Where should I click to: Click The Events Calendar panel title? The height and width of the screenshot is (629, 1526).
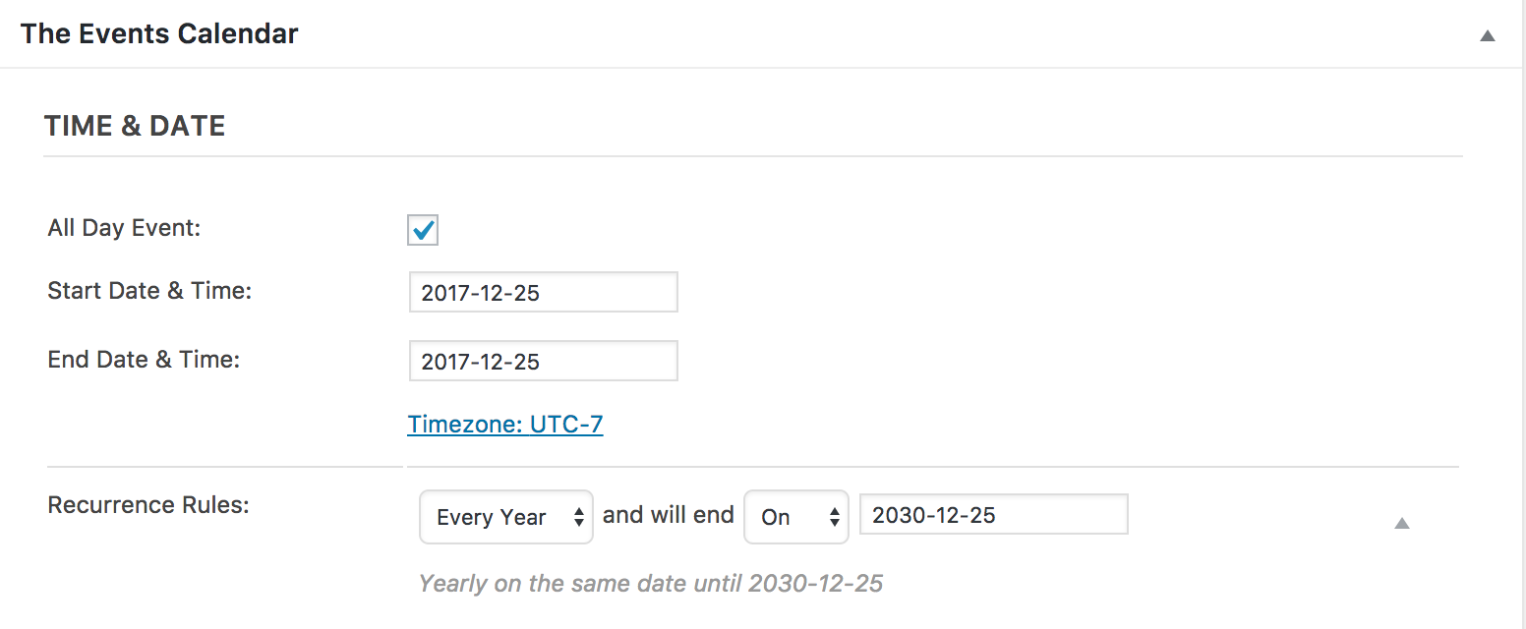(159, 33)
